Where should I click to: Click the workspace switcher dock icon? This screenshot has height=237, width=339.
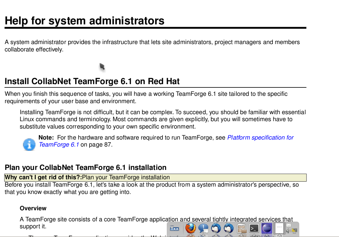point(175,228)
